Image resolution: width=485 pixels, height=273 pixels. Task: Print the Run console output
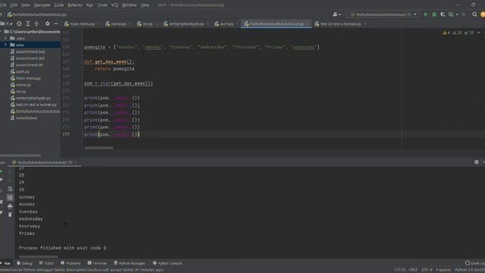click(10, 206)
